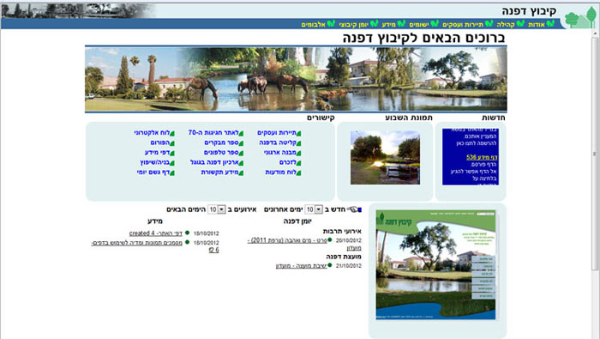Open the אירועים ב upcoming days dropdown
The height and width of the screenshot is (339, 600).
[217, 209]
